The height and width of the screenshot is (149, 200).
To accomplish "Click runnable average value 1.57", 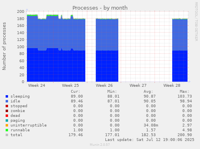I will pos(151,130).
